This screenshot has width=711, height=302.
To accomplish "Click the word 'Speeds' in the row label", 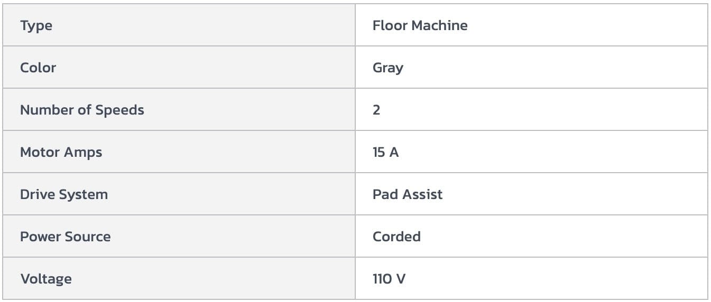I will [119, 110].
